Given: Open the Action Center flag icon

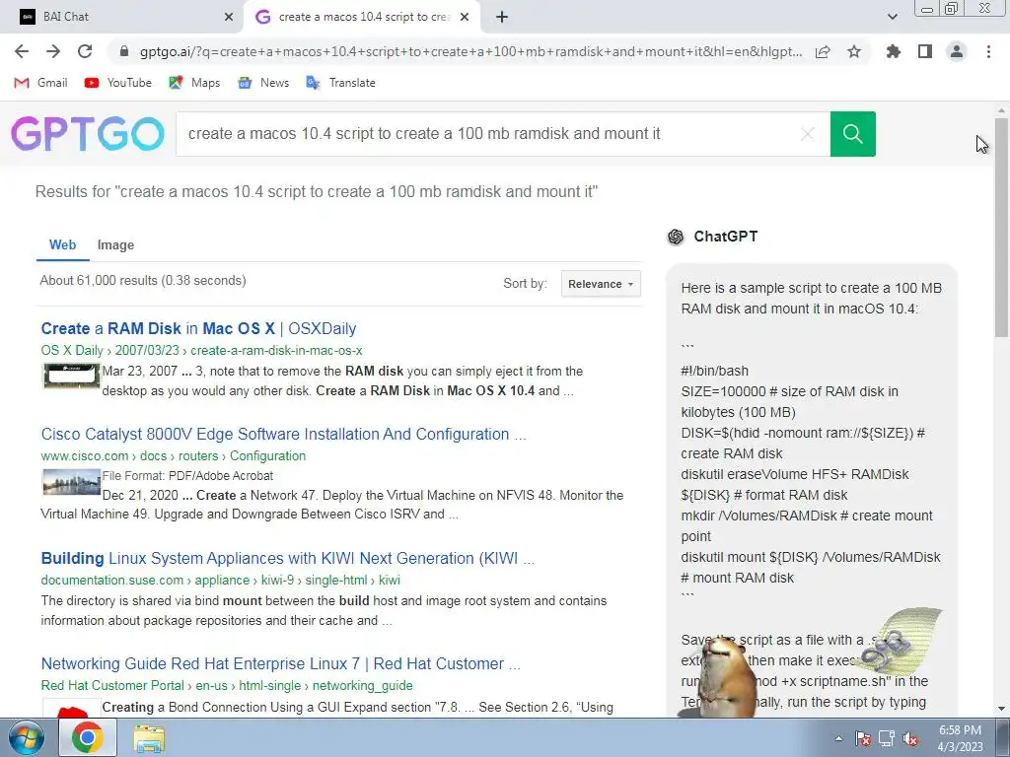Looking at the screenshot, I should (862, 738).
